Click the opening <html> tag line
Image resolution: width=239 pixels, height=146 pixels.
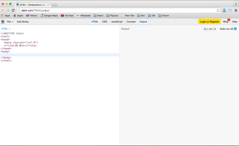point(5,36)
